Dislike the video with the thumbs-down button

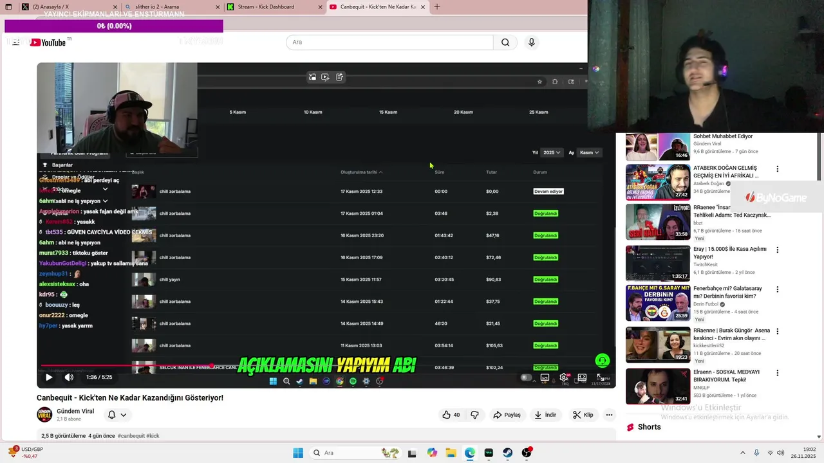[x=475, y=415]
